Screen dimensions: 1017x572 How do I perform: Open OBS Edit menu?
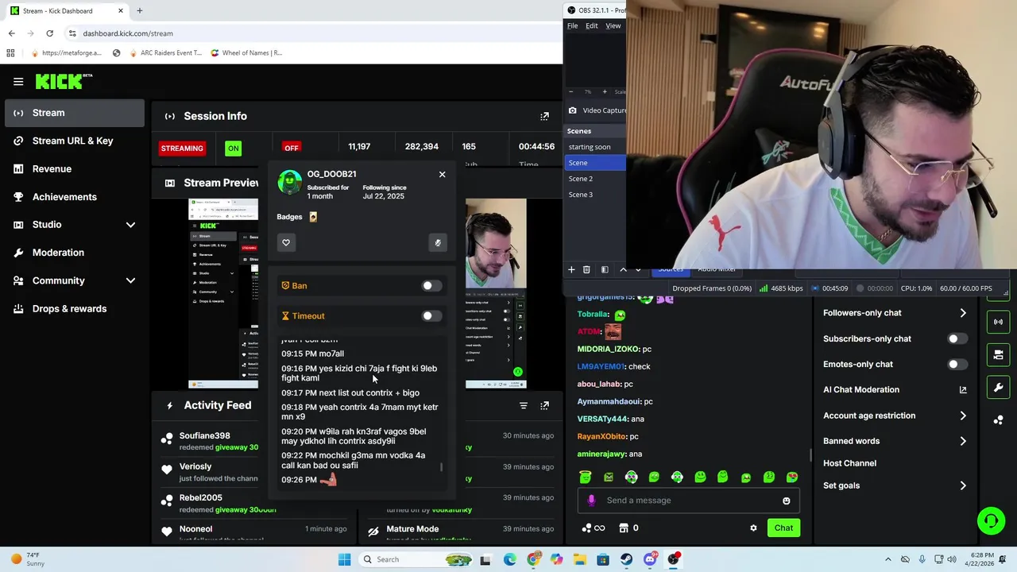click(x=592, y=25)
